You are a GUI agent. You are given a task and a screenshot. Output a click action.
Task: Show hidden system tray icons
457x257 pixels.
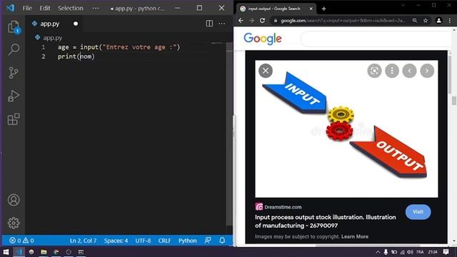[x=378, y=252]
